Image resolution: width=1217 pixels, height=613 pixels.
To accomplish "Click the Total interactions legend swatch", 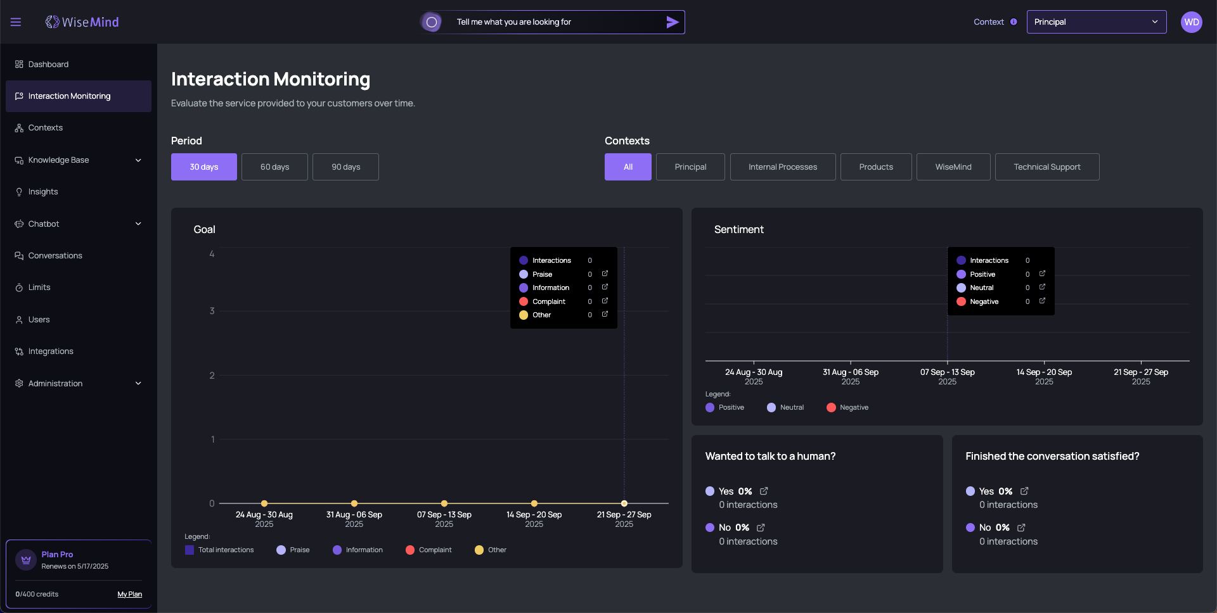I will [x=190, y=550].
